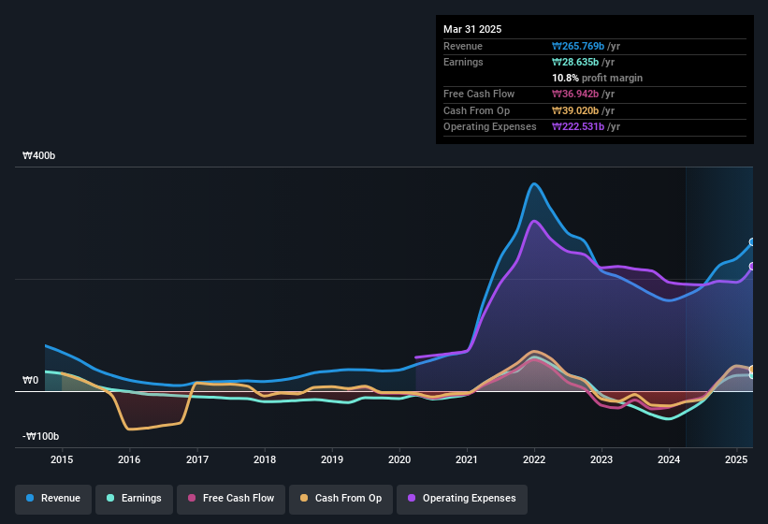
Task: Click the Cash From Op tooltip label
Action: coord(476,110)
